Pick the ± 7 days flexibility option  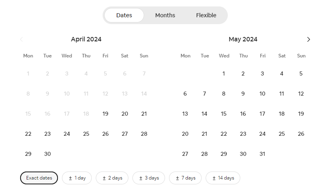185,178
